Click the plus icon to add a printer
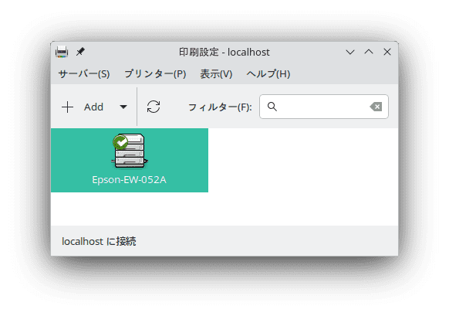This screenshot has height=316, width=449. 68,107
